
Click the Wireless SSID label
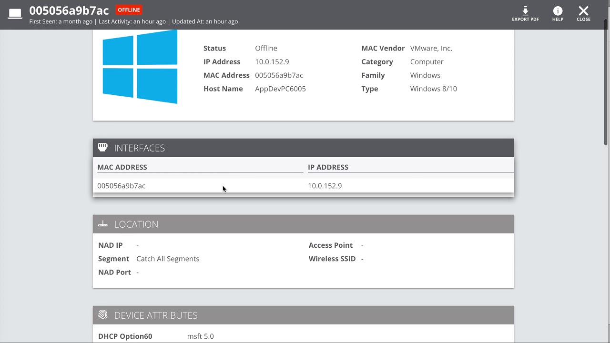(x=332, y=259)
